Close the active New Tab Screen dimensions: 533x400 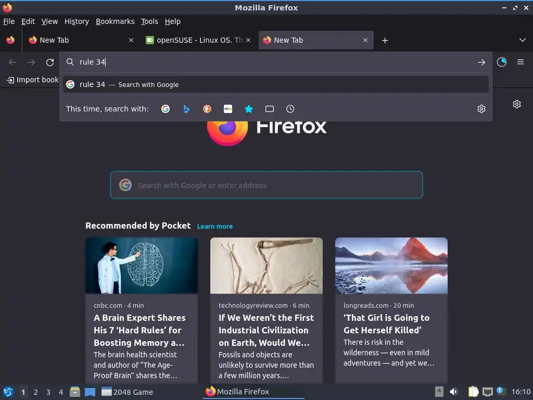(365, 40)
